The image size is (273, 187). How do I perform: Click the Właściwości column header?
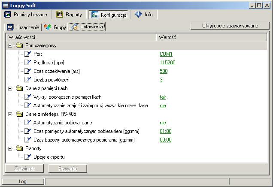click(x=81, y=37)
